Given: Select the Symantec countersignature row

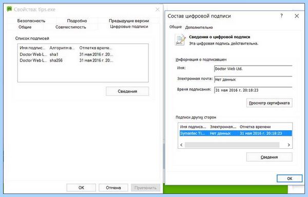Looking at the screenshot, I should (236, 133).
